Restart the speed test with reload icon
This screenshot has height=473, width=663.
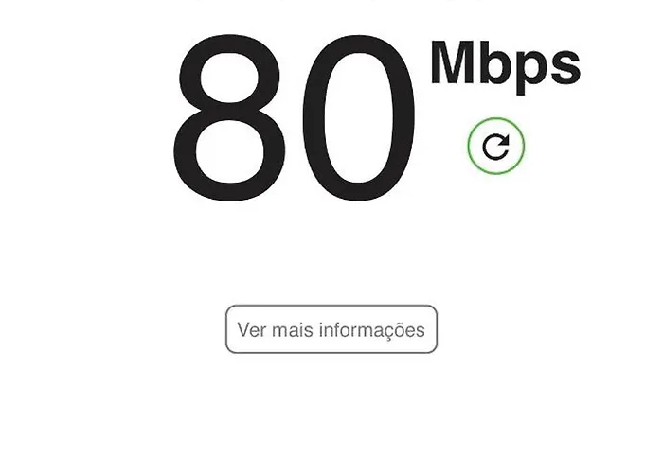(496, 146)
